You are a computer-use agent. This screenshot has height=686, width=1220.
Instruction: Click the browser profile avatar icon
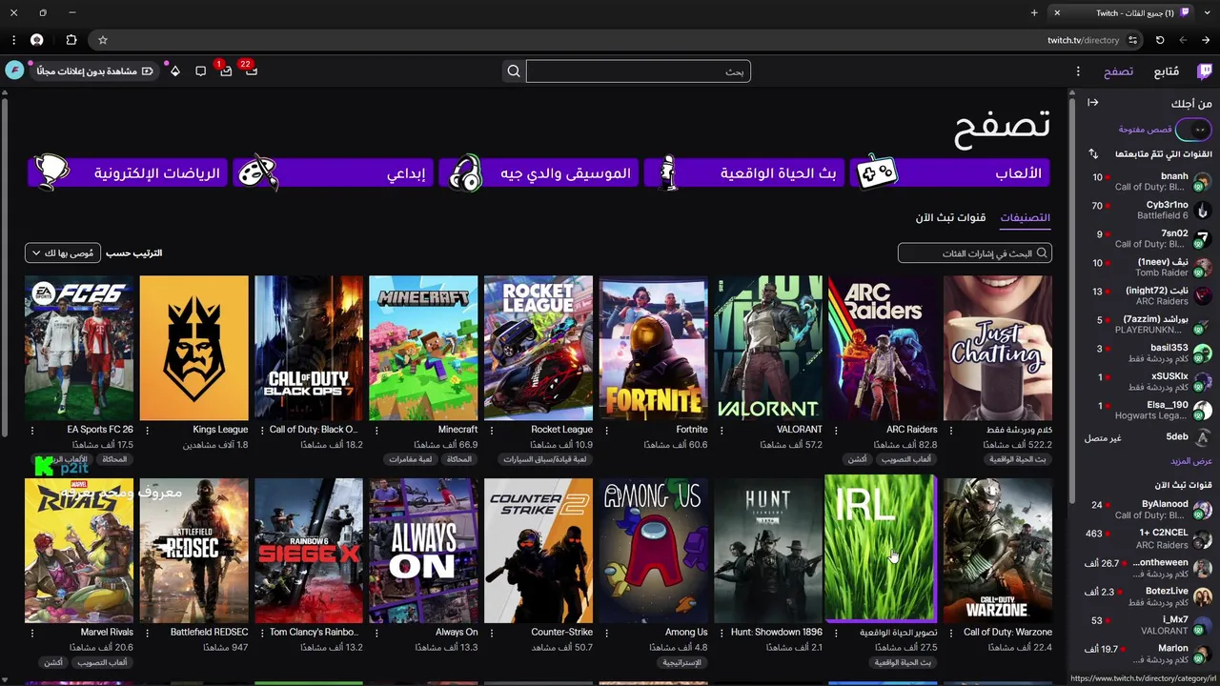click(37, 40)
